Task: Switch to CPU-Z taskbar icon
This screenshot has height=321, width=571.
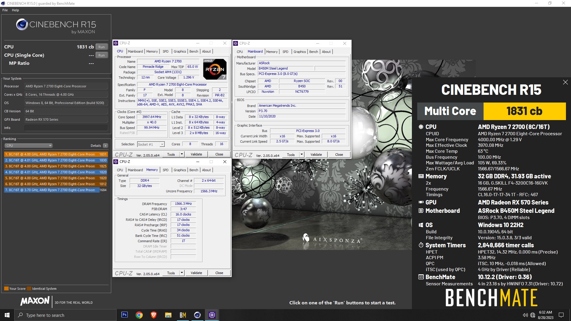Action: 212,315
